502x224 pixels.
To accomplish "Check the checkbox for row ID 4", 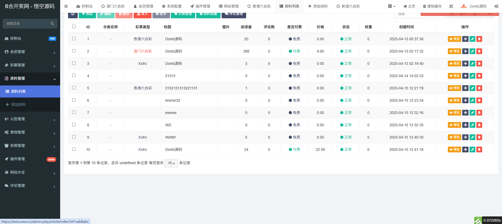I will point(74,76).
